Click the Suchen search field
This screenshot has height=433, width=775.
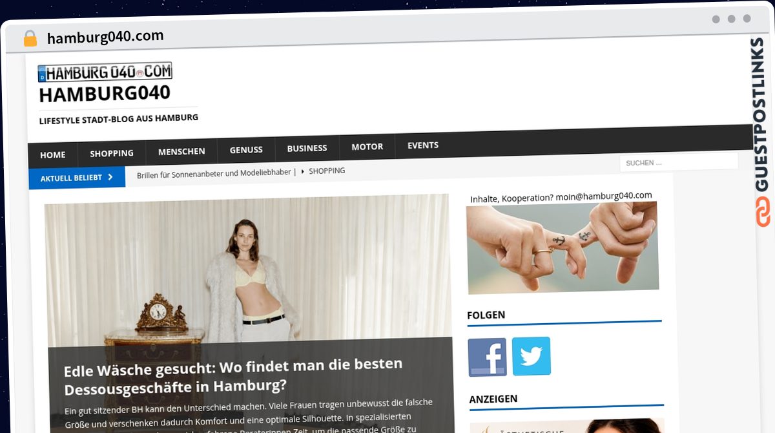coord(678,163)
